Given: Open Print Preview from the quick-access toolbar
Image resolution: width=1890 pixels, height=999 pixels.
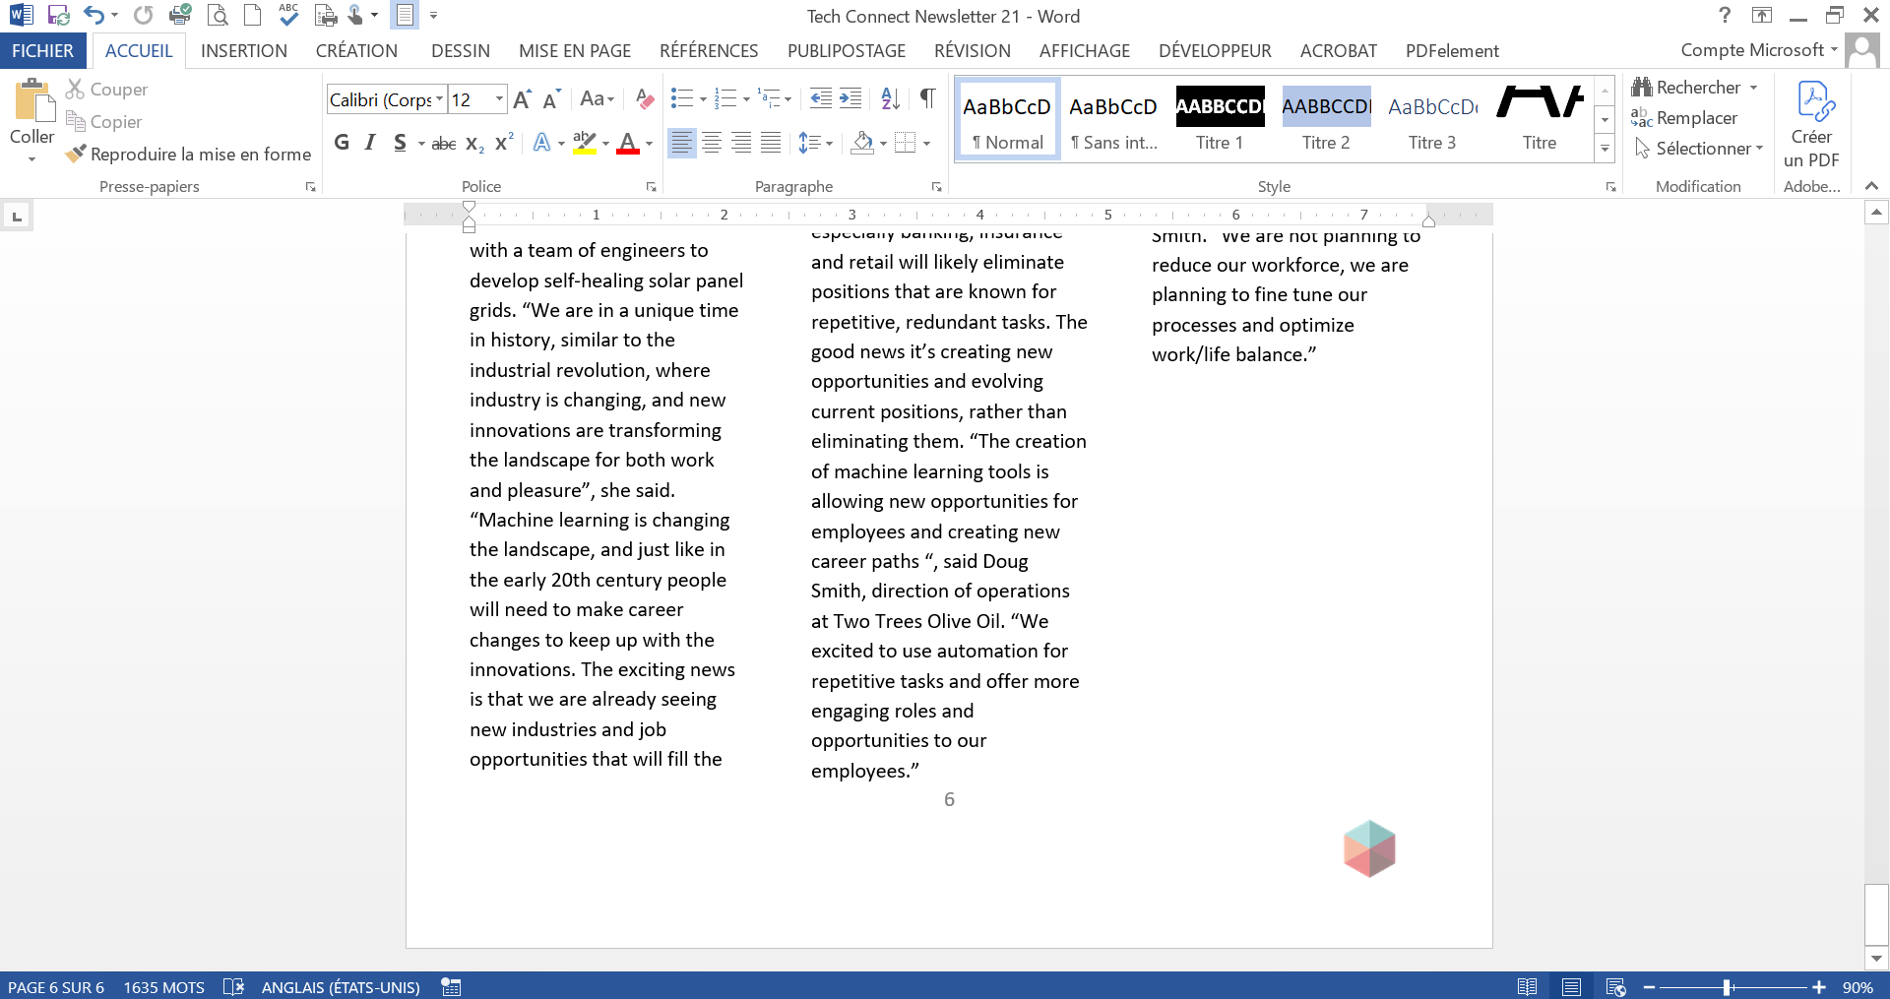Looking at the screenshot, I should click(x=218, y=15).
